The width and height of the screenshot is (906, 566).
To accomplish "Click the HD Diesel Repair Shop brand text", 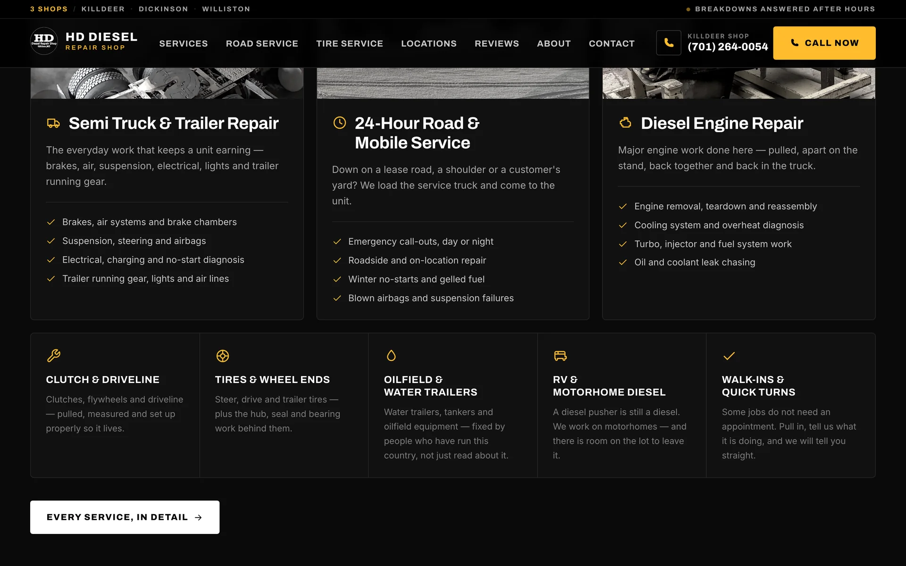I will 101,41.
